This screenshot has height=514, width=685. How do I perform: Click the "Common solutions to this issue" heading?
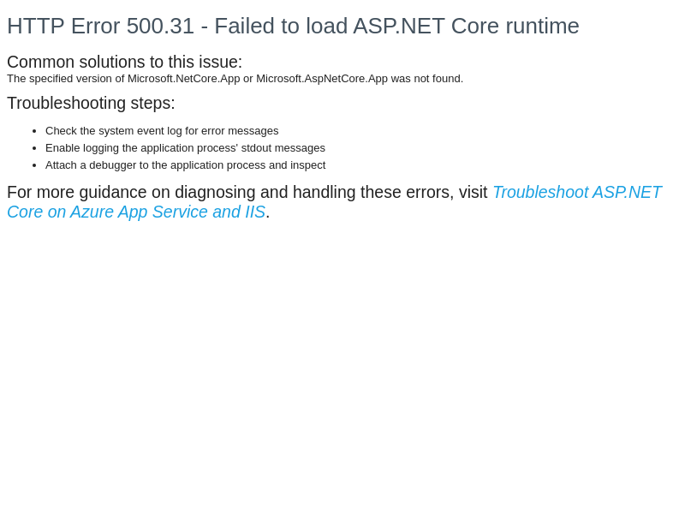124,62
